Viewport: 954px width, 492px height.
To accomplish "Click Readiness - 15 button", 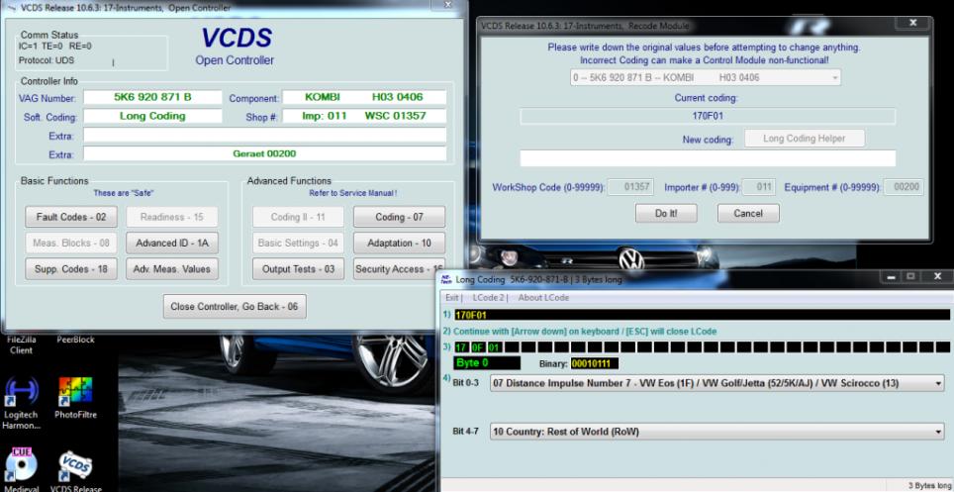I will coord(172,217).
